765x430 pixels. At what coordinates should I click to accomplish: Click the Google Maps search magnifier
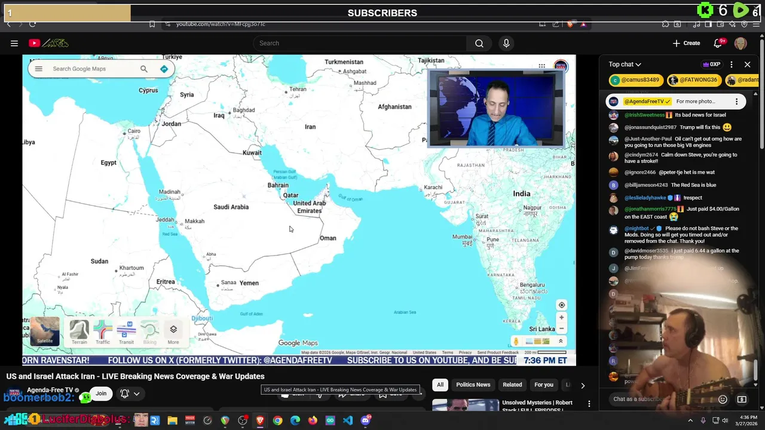point(144,69)
